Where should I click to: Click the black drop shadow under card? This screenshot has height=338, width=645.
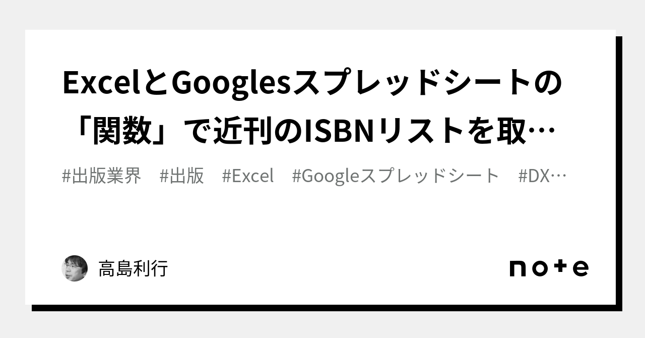click(x=327, y=308)
